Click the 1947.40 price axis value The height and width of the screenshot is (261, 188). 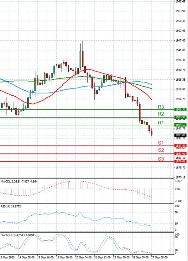point(180,40)
